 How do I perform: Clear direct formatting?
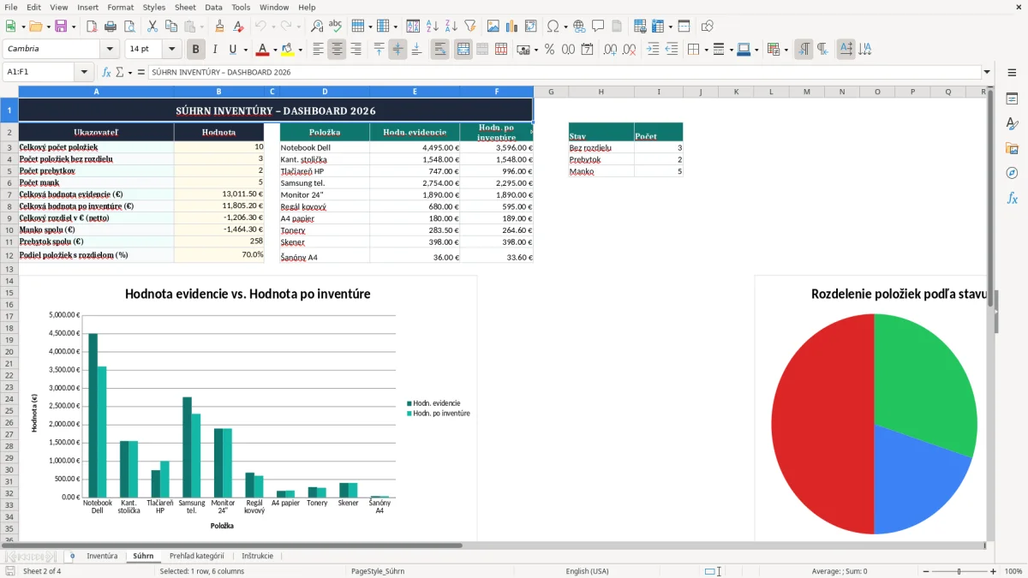pos(239,27)
